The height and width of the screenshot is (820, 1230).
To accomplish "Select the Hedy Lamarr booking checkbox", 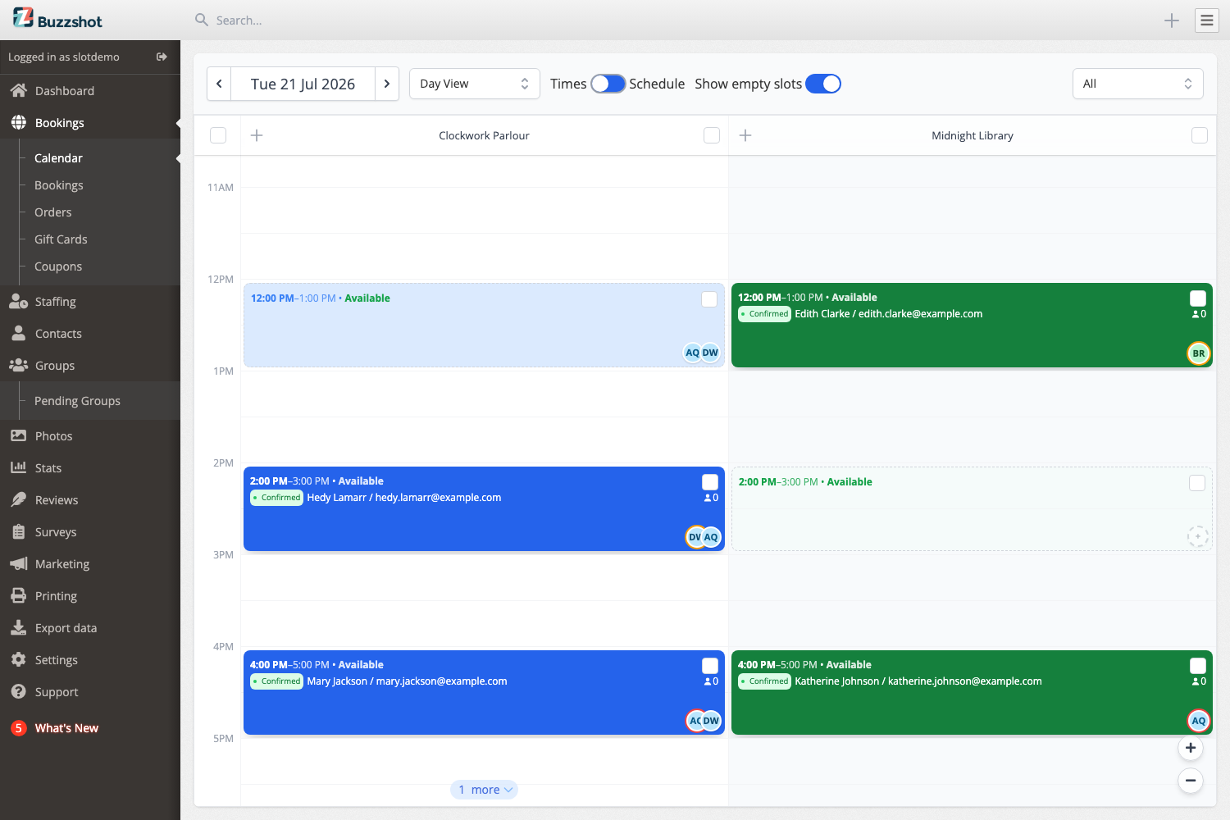I will [710, 482].
